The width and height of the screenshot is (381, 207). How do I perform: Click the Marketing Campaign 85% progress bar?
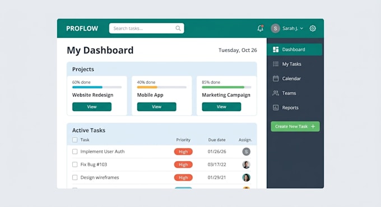coord(226,87)
